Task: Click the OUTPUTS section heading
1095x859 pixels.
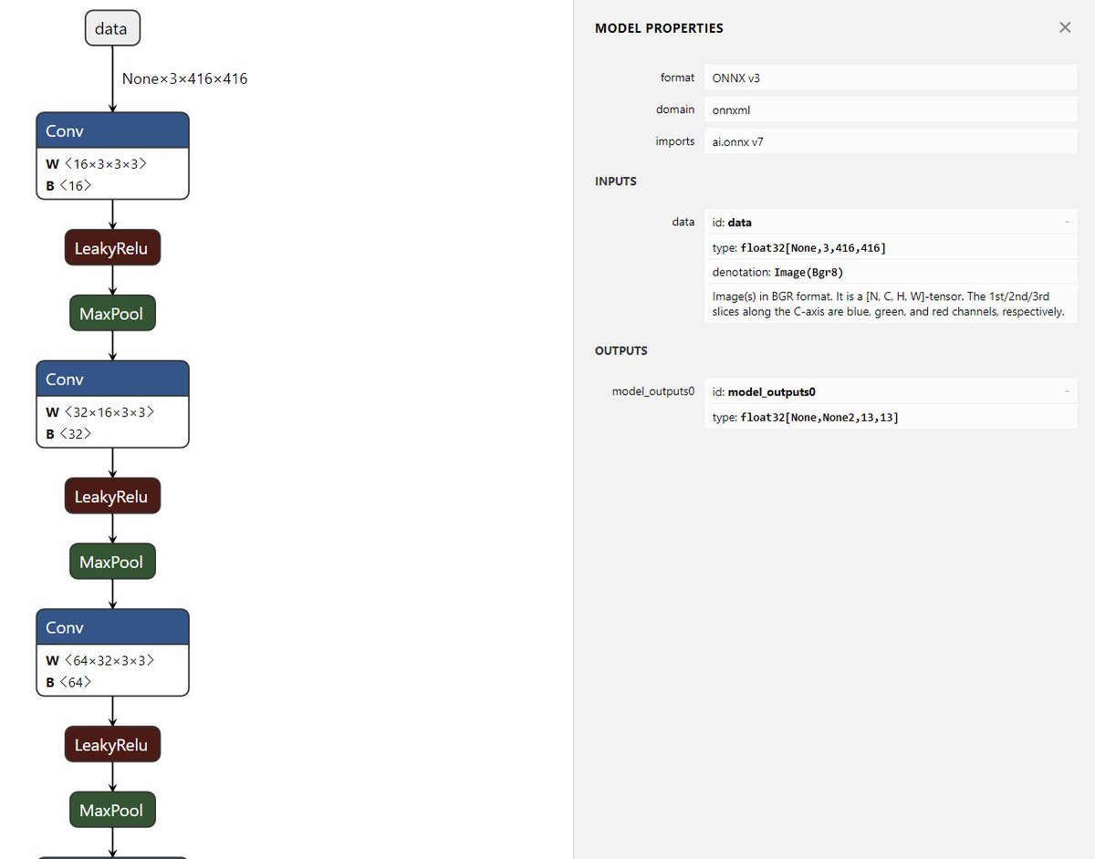Action: (621, 351)
